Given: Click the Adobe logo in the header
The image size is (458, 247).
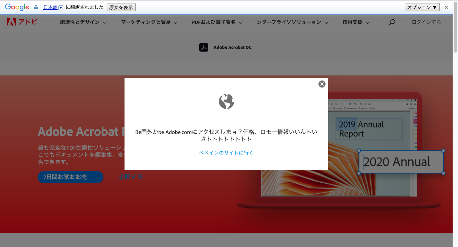Looking at the screenshot, I should (22, 22).
